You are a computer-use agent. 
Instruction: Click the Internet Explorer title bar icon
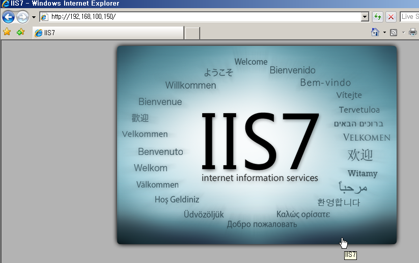(5, 4)
